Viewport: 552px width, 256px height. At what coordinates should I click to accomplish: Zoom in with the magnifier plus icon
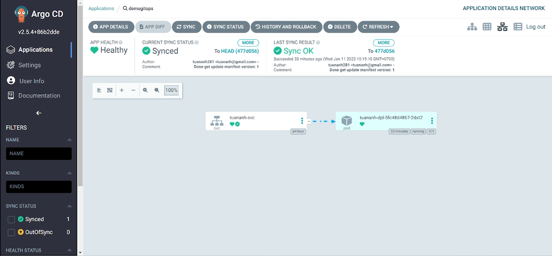[x=145, y=90]
